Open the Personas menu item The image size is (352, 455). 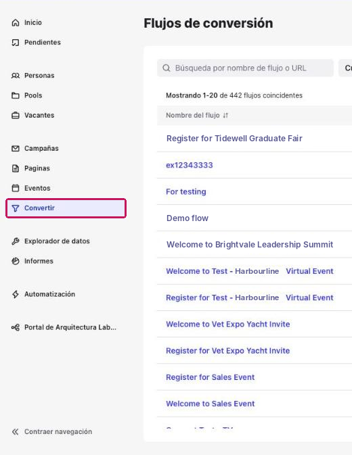39,76
